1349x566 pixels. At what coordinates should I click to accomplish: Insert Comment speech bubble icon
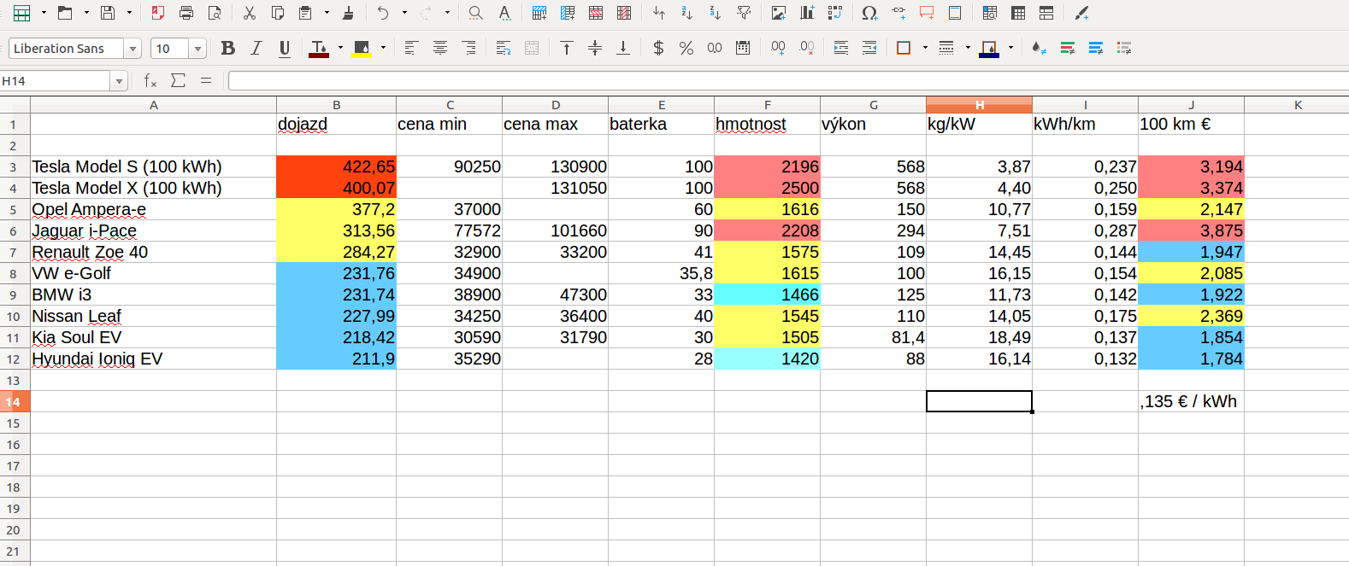pyautogui.click(x=927, y=13)
